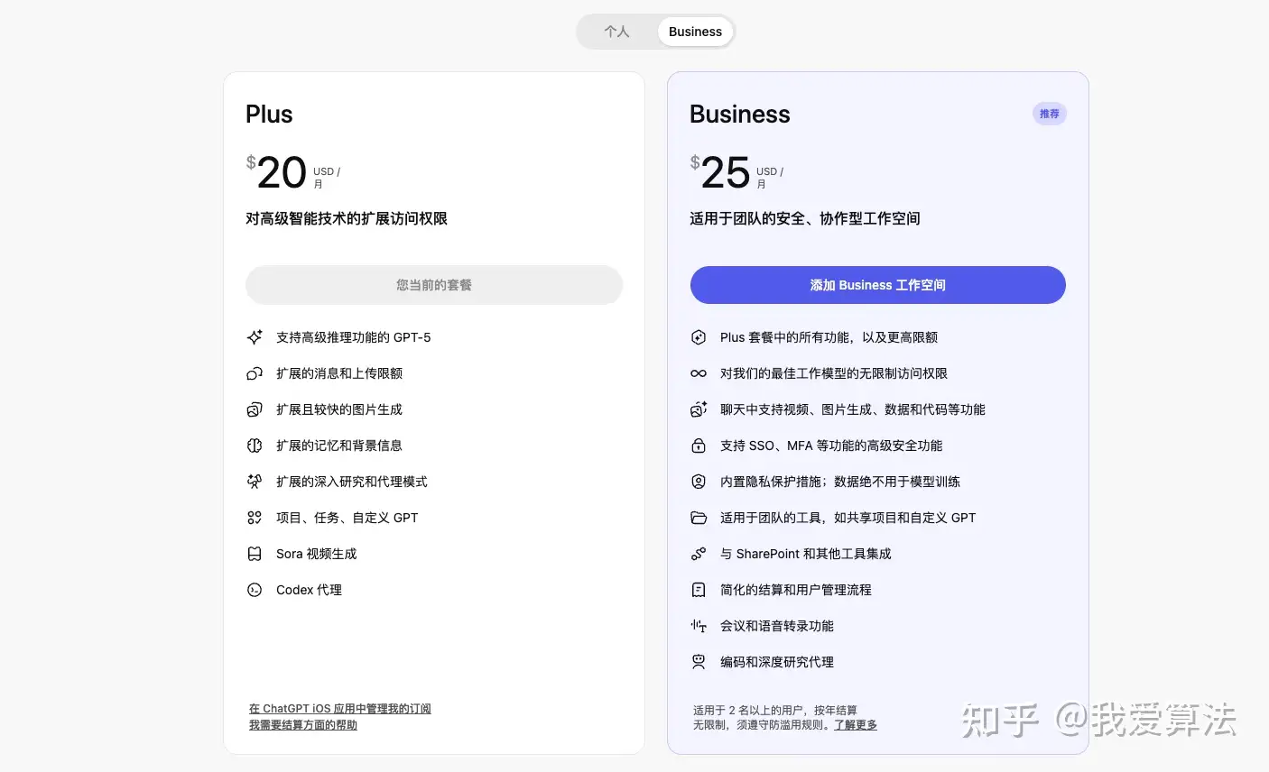Click the SharePoint integration icon
Image resolution: width=1269 pixels, height=772 pixels.
699,554
